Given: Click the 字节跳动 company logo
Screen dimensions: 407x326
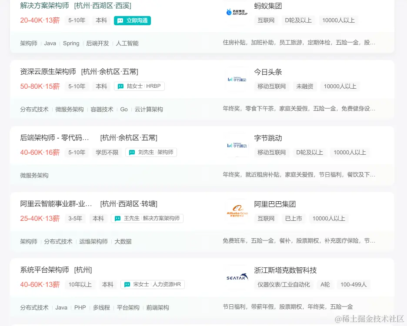Looking at the screenshot, I should 237,145.
